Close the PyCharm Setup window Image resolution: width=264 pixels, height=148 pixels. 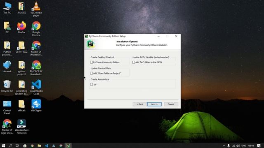[x=176, y=36]
